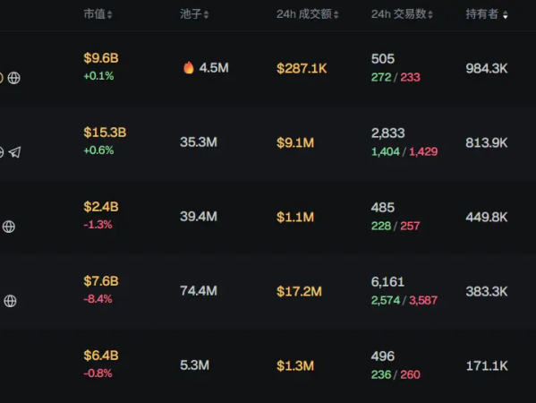This screenshot has height=403, width=536.
Task: Click sell count 1,429
Action: click(x=423, y=151)
